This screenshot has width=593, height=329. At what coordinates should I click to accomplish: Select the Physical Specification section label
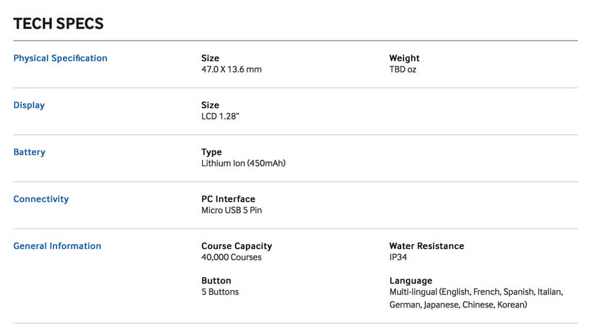60,58
